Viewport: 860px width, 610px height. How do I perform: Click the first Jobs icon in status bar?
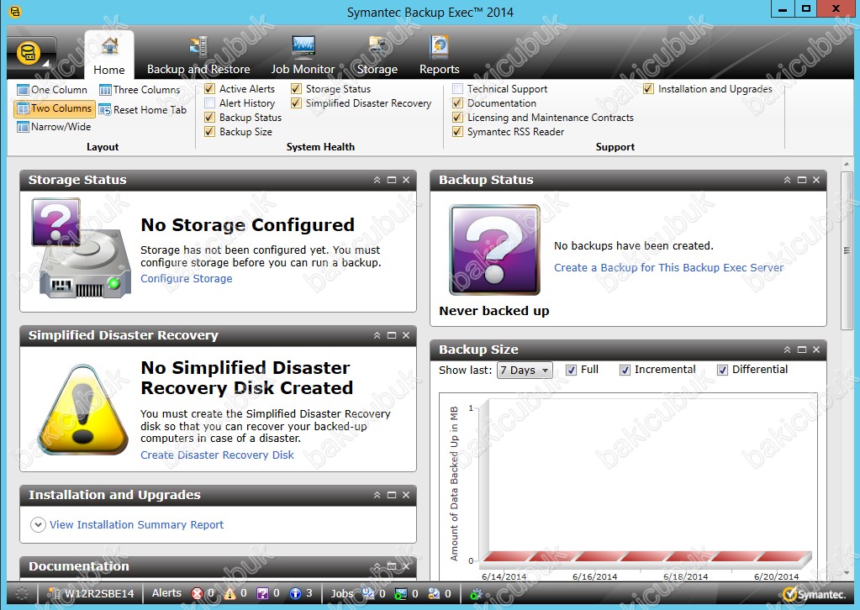pos(367,593)
